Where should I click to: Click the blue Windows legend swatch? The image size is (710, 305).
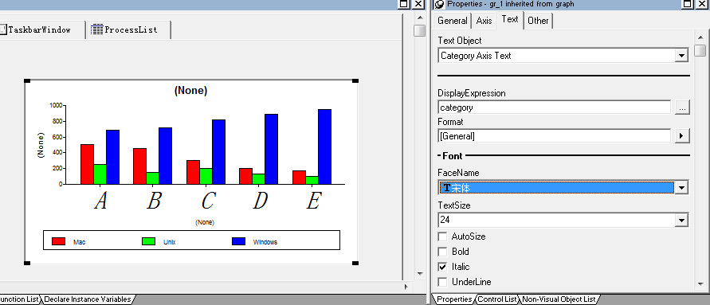238,241
